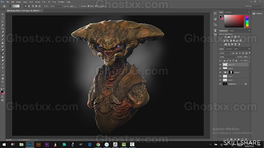
Task: Select the Crop tool
Action: coord(2,28)
